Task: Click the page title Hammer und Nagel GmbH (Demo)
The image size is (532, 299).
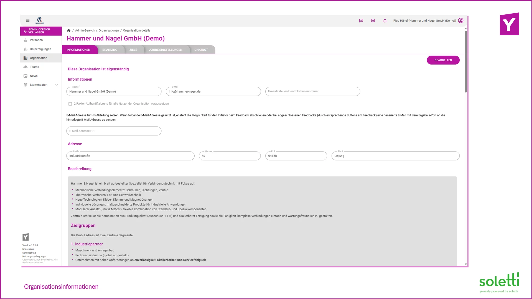Action: click(x=116, y=39)
